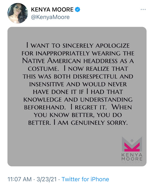The height and width of the screenshot is (186, 154).
Task: Click the KENYA MOORE display name
Action: click(52, 10)
